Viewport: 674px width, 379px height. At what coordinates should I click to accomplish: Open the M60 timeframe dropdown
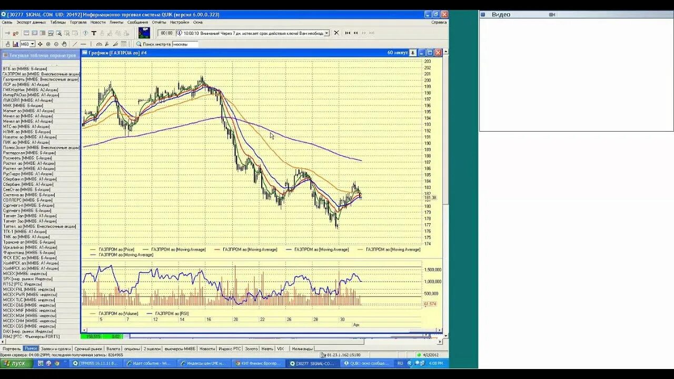click(32, 44)
